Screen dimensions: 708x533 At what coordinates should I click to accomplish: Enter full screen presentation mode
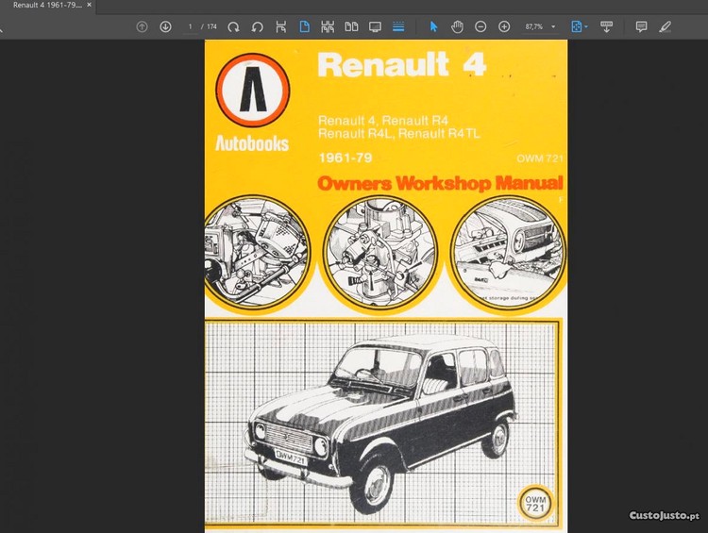click(x=375, y=26)
